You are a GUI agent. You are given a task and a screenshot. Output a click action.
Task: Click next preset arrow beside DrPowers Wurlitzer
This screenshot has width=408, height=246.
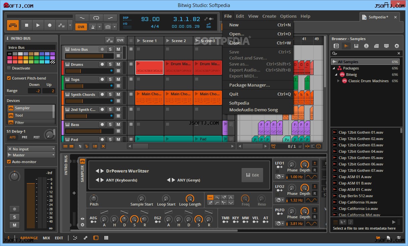point(102,171)
